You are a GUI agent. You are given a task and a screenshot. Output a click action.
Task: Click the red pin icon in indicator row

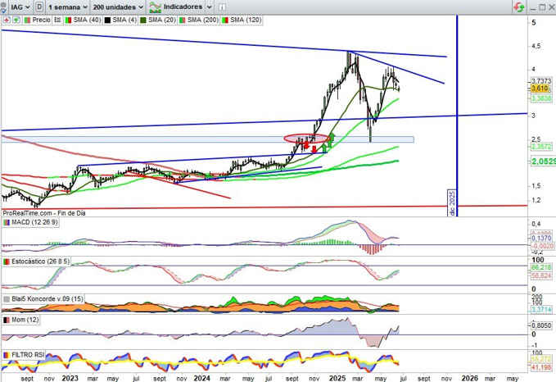tap(7, 20)
